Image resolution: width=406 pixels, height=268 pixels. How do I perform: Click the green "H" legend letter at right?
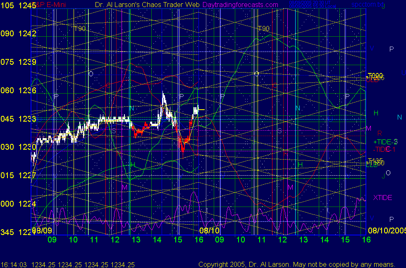[x=376, y=113]
